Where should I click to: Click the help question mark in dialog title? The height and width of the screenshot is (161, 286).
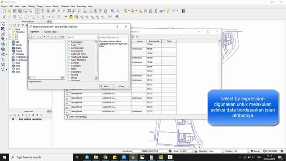click(x=118, y=27)
